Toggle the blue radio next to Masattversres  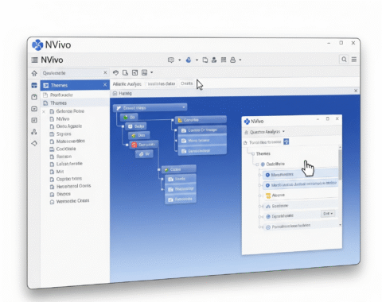tap(267, 175)
